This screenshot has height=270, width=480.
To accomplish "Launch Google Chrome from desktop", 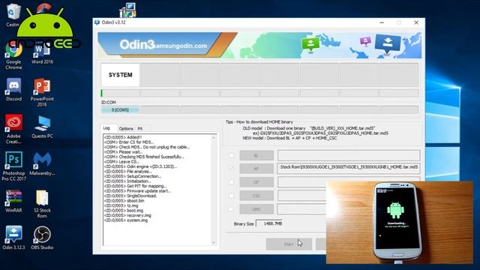I will [13, 56].
